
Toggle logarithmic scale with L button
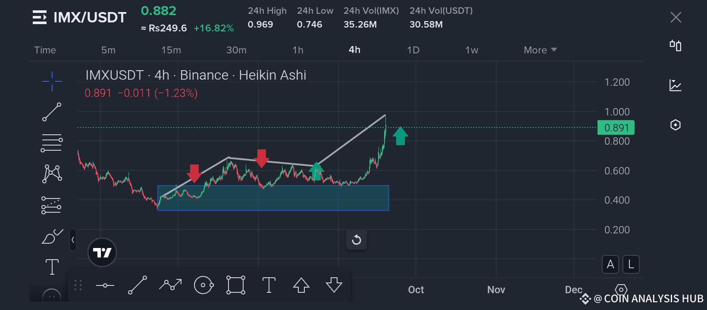631,264
